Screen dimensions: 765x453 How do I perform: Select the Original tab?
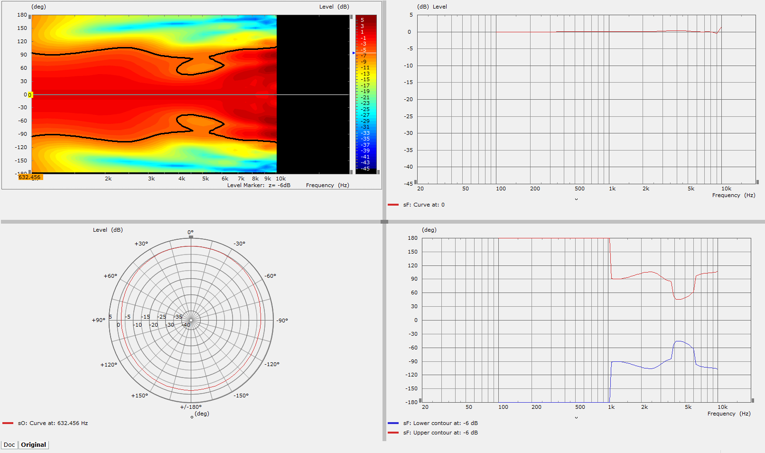(x=34, y=445)
